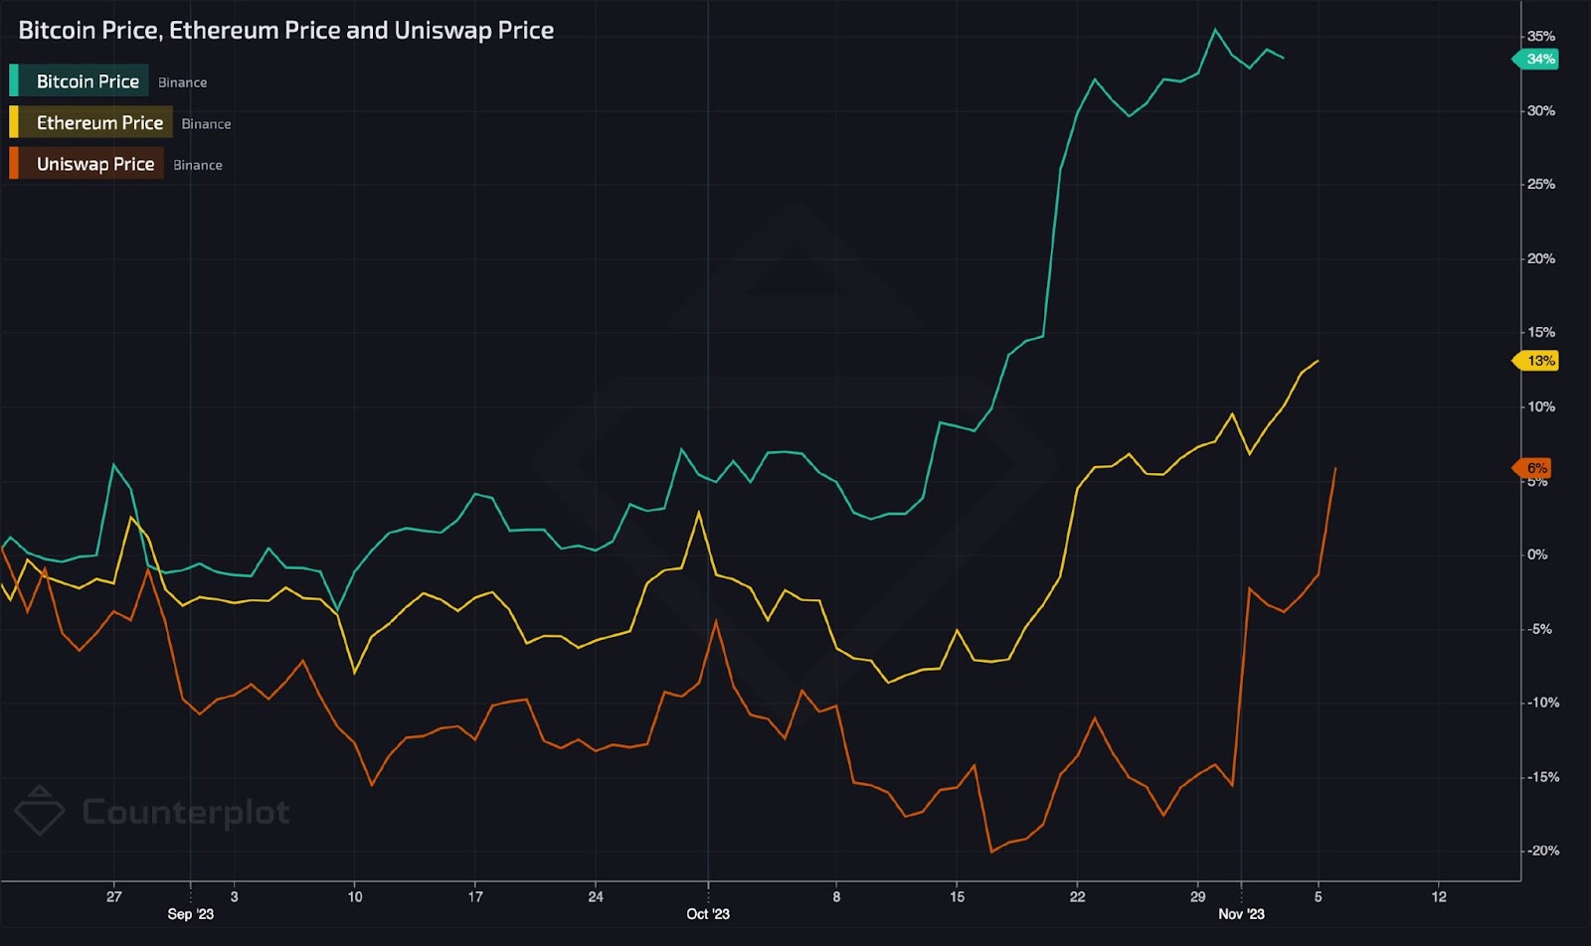1591x946 pixels.
Task: Click the 17 date tick on x-axis
Action: coord(475,896)
